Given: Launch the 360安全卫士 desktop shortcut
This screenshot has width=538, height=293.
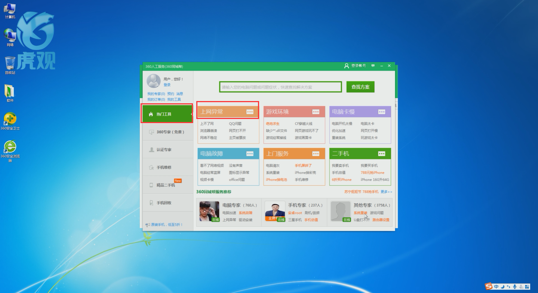Looking at the screenshot, I should [x=10, y=121].
